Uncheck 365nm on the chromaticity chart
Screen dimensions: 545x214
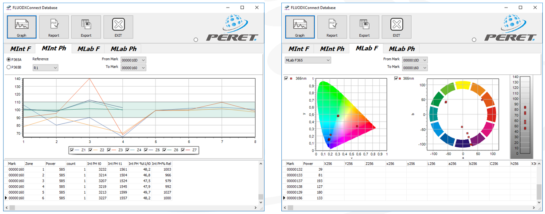[286, 79]
